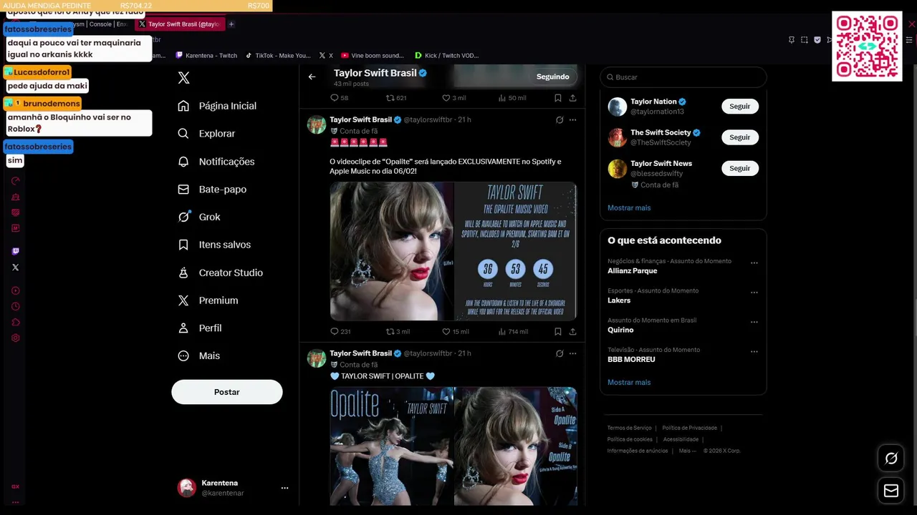
Task: Click Mostrar mais under follow suggestions
Action: click(629, 207)
